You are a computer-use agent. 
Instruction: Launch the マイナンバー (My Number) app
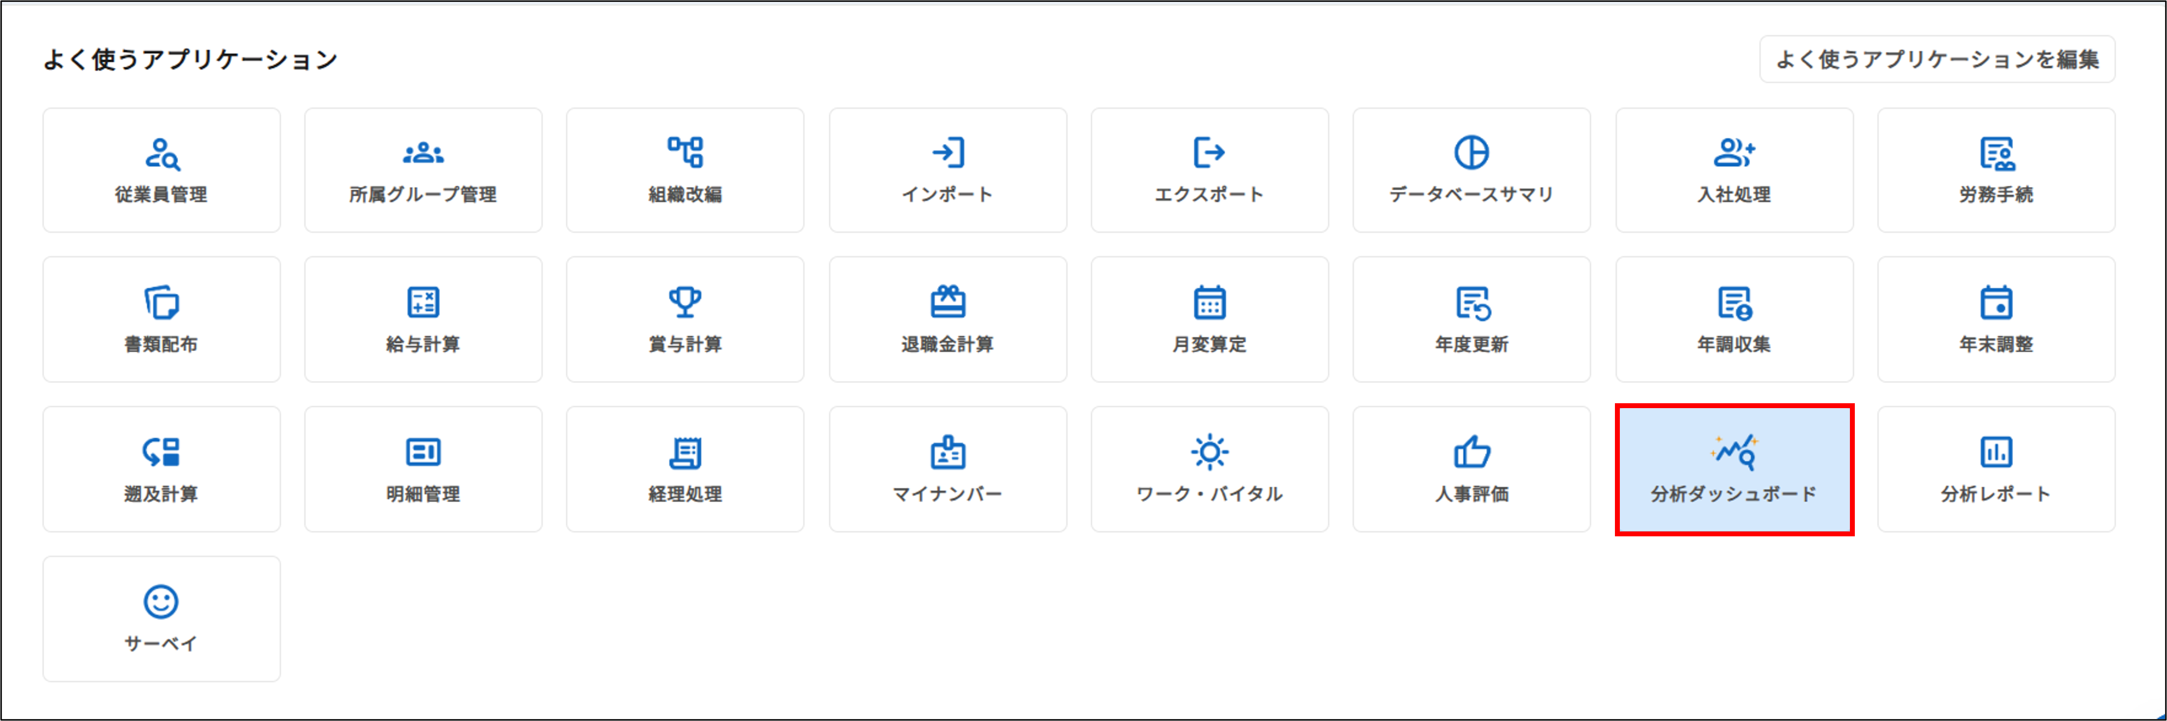pyautogui.click(x=947, y=469)
